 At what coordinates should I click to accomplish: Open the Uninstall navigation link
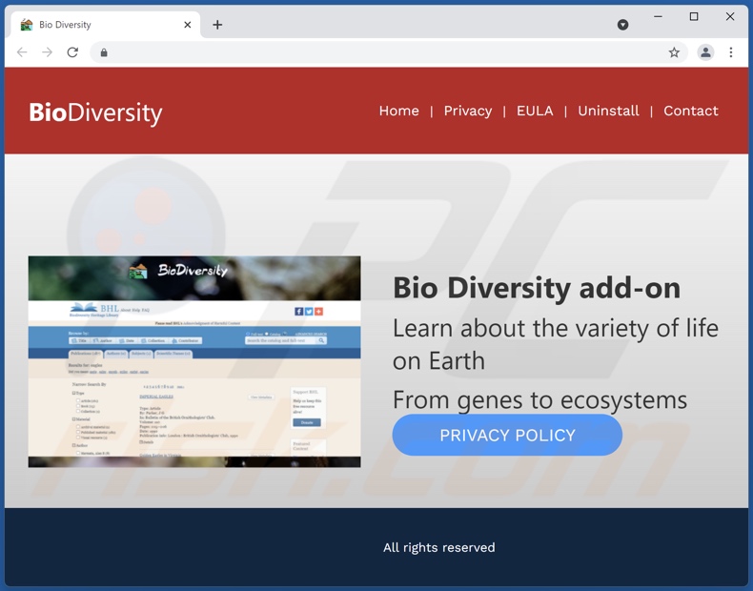[608, 111]
